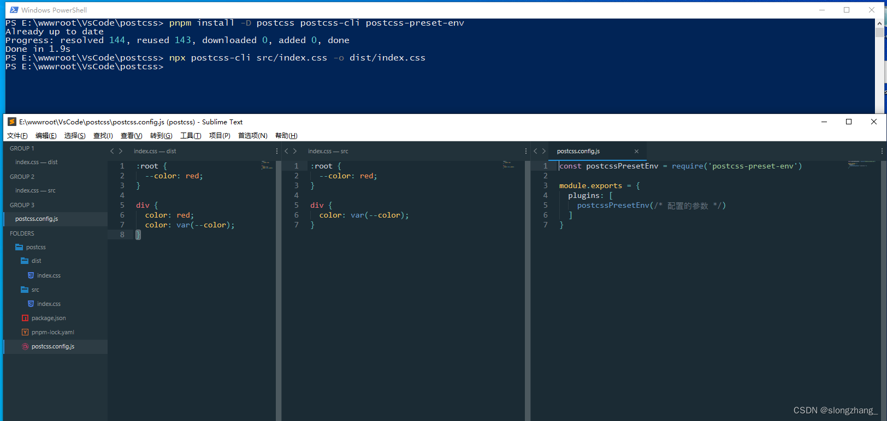
Task: Open the 工具(T) menu
Action: click(191, 136)
